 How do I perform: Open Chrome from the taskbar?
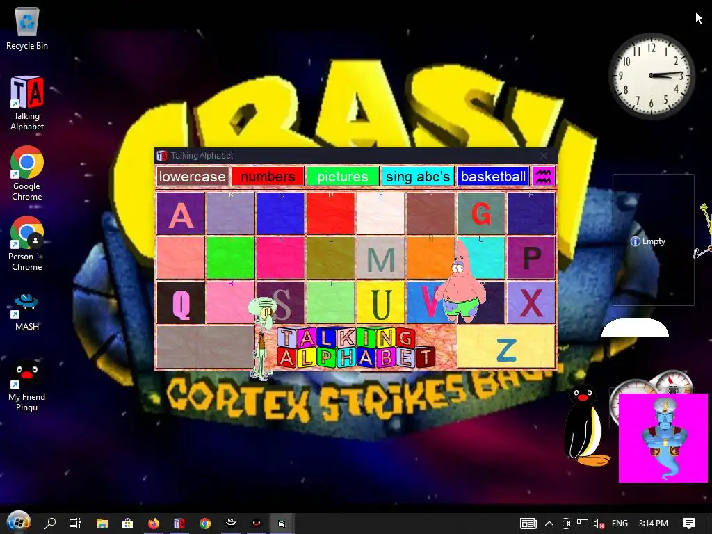205,524
